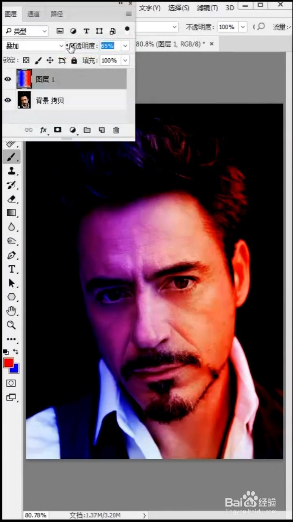Toggle Quick Mask mode
The width and height of the screenshot is (293, 522).
click(x=11, y=383)
